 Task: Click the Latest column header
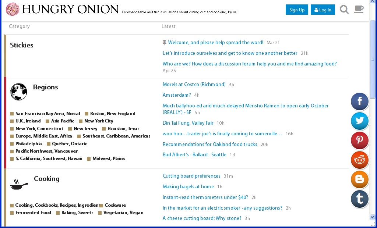pos(169,26)
